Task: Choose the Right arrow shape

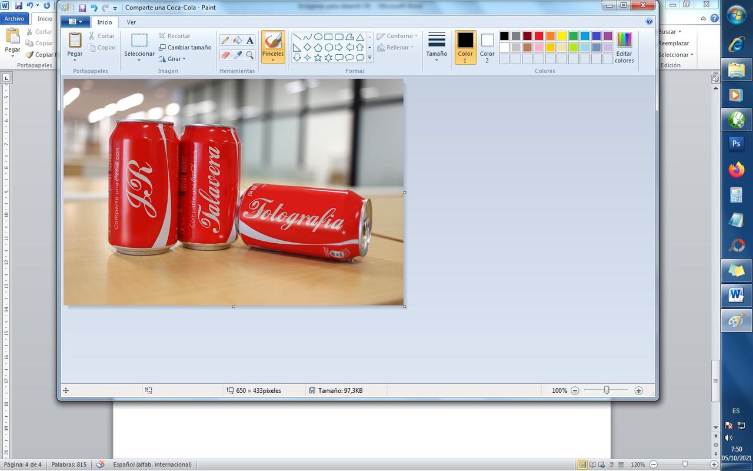Action: (x=339, y=47)
